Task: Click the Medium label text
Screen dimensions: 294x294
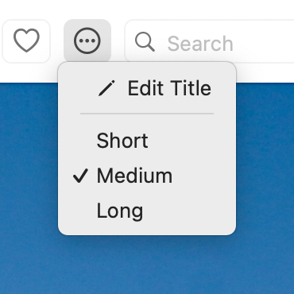Action: tap(134, 176)
